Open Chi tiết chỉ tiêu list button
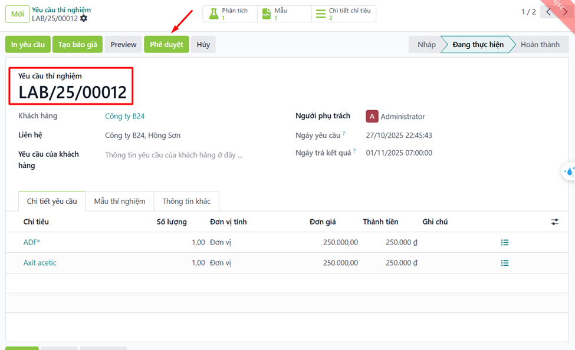 pos(343,14)
